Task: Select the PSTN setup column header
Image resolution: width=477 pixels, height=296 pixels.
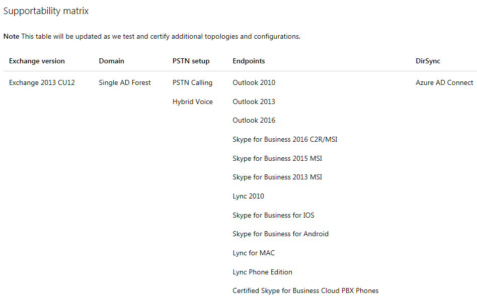Action: click(191, 61)
